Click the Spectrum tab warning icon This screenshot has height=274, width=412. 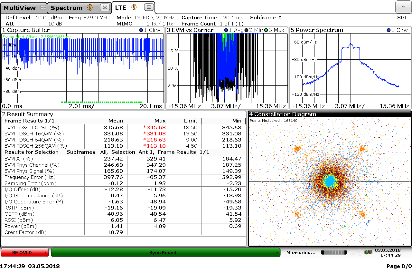pyautogui.click(x=90, y=7)
